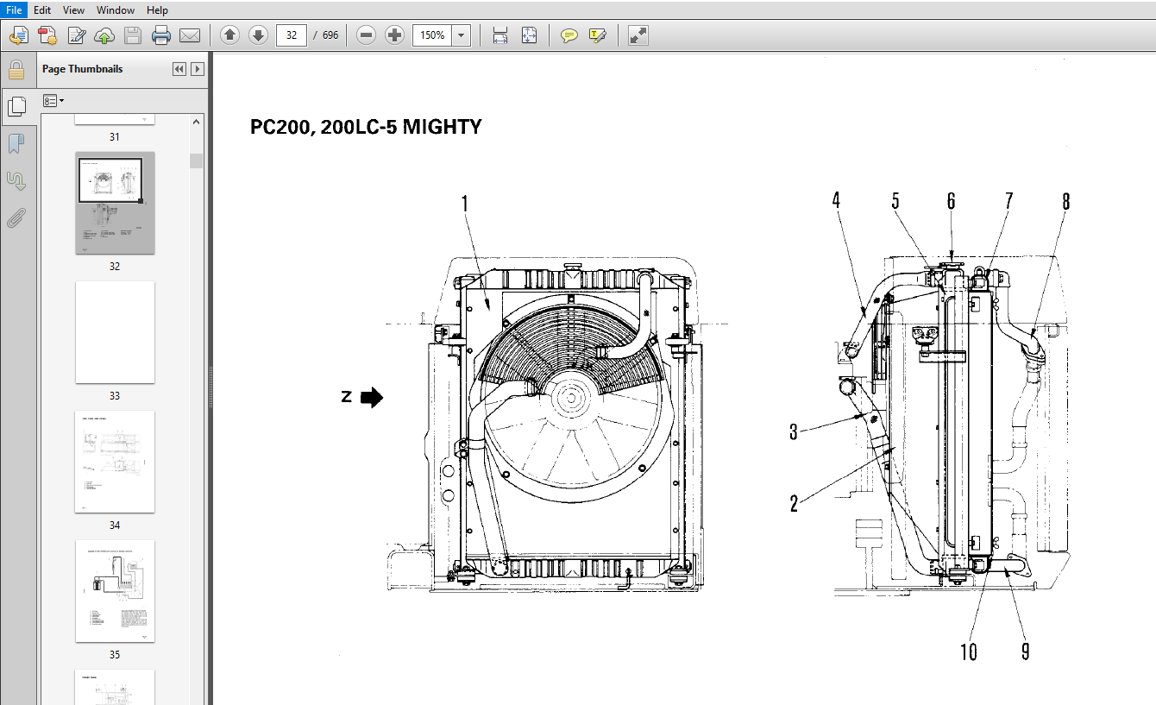
Task: Open the View menu
Action: coord(74,10)
